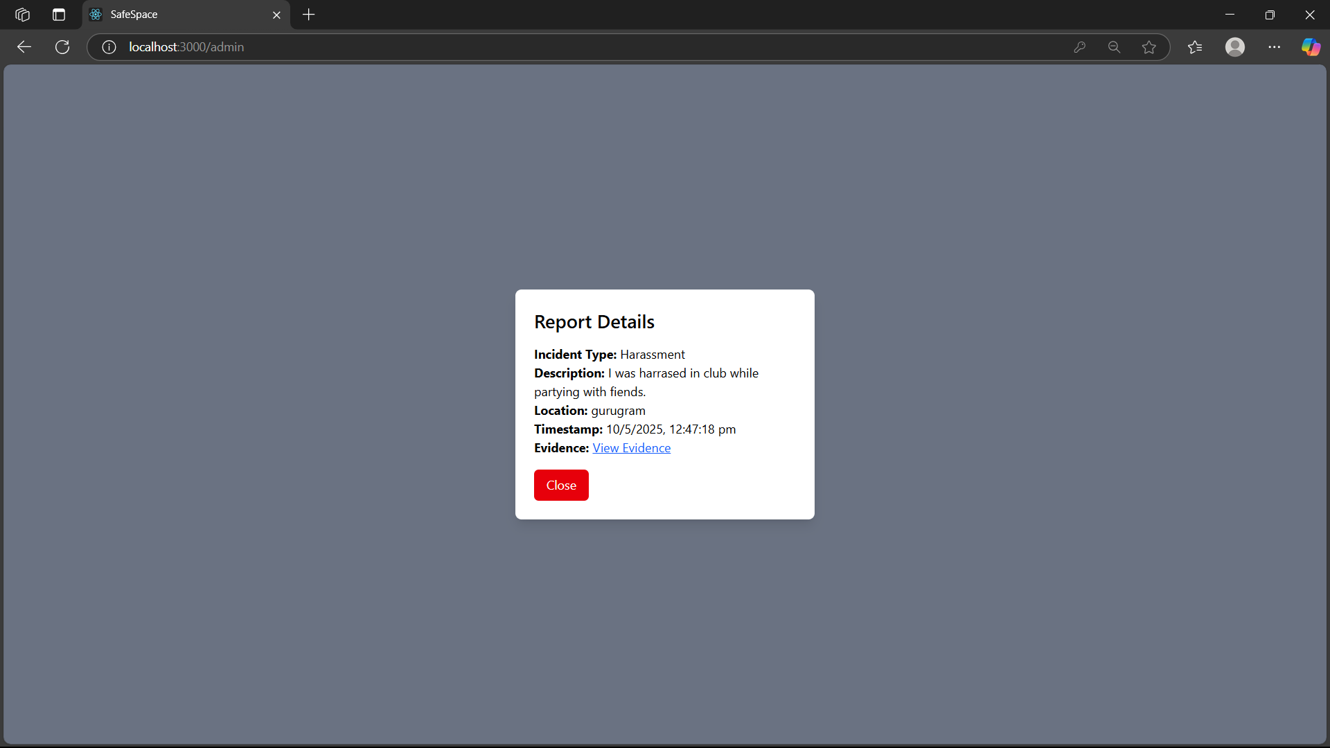Close the SafeSpace tab

(276, 15)
